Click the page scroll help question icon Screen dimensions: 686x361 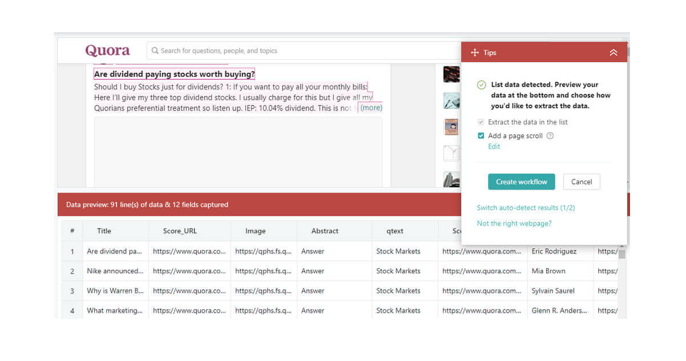(x=550, y=136)
